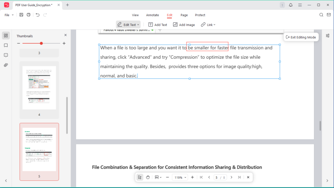This screenshot has height=188, width=334.
Task: Click the thumbnail size slider handle
Action: (41, 43)
